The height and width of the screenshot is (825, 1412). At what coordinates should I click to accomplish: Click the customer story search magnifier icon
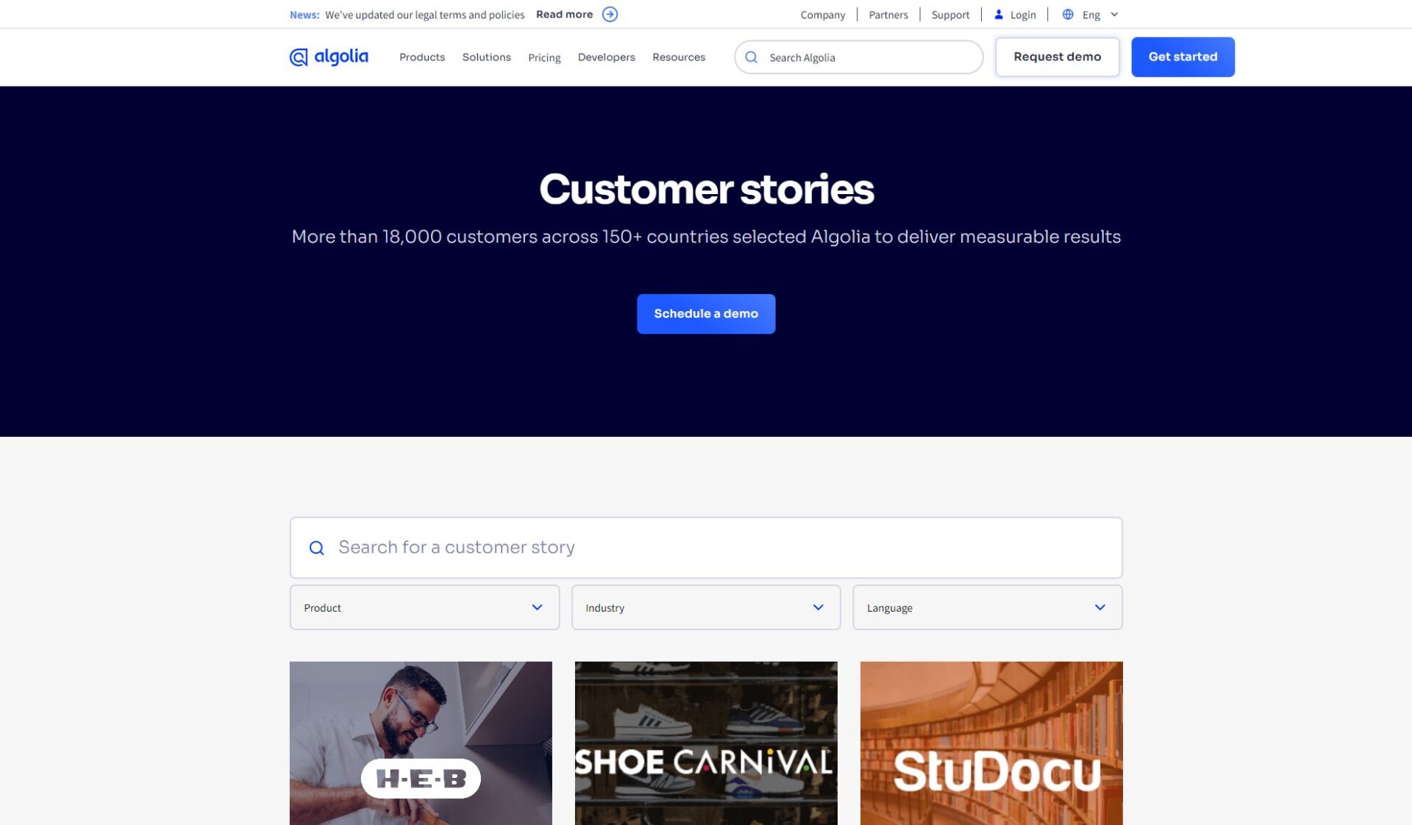(317, 548)
